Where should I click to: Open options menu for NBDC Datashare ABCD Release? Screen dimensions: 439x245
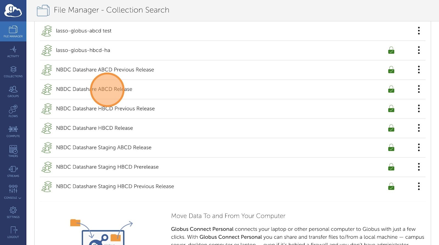[x=419, y=89]
